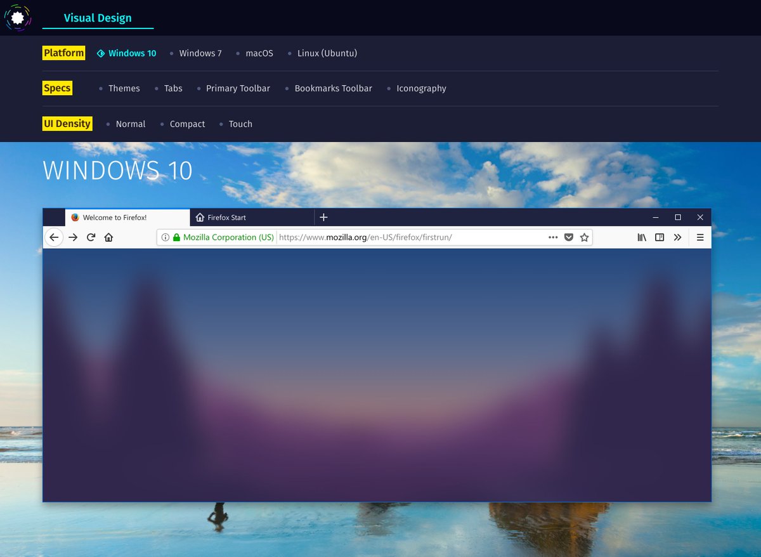This screenshot has width=761, height=557.
Task: Bookmark this page with star icon
Action: click(x=584, y=237)
